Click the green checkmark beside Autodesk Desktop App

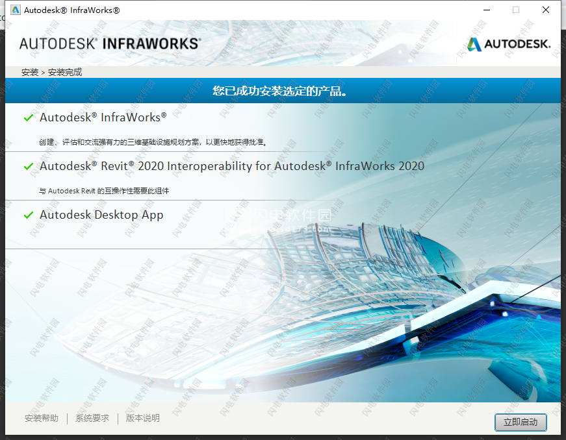[x=29, y=215]
